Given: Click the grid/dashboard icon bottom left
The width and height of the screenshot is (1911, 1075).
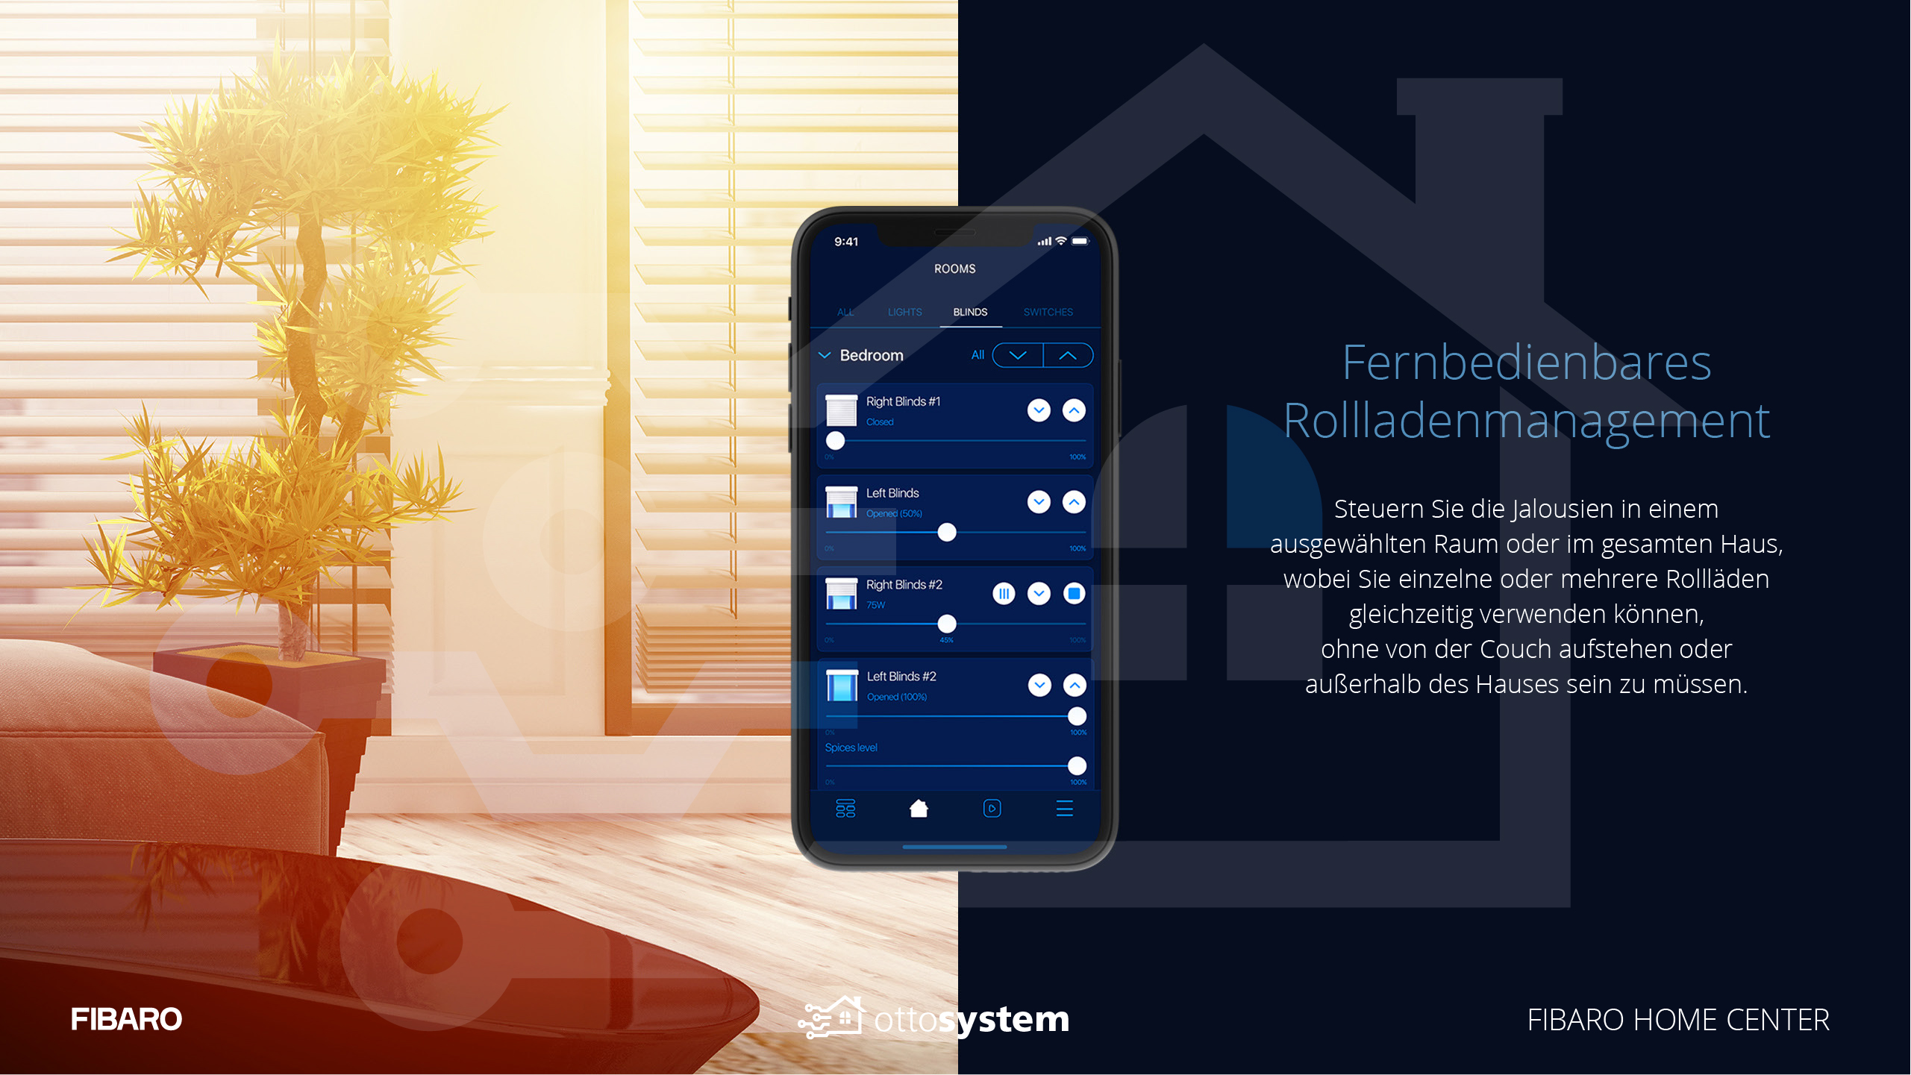Looking at the screenshot, I should tap(844, 810).
